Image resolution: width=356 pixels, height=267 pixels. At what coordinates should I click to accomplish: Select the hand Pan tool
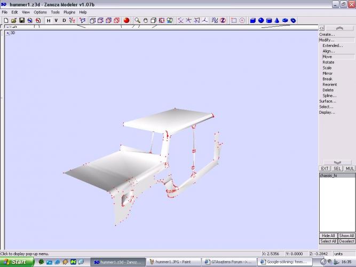pyautogui.click(x=145, y=20)
